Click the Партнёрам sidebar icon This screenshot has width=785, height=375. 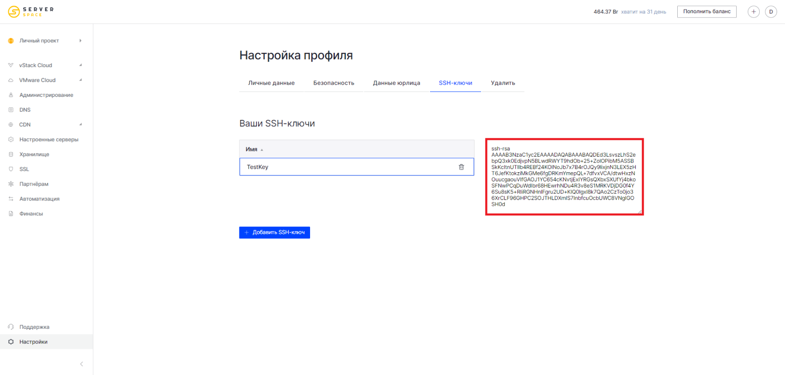point(11,184)
